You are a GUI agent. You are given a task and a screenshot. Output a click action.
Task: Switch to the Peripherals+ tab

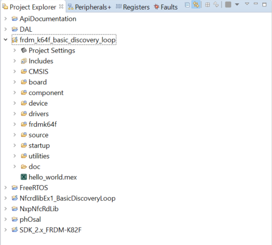coord(90,7)
